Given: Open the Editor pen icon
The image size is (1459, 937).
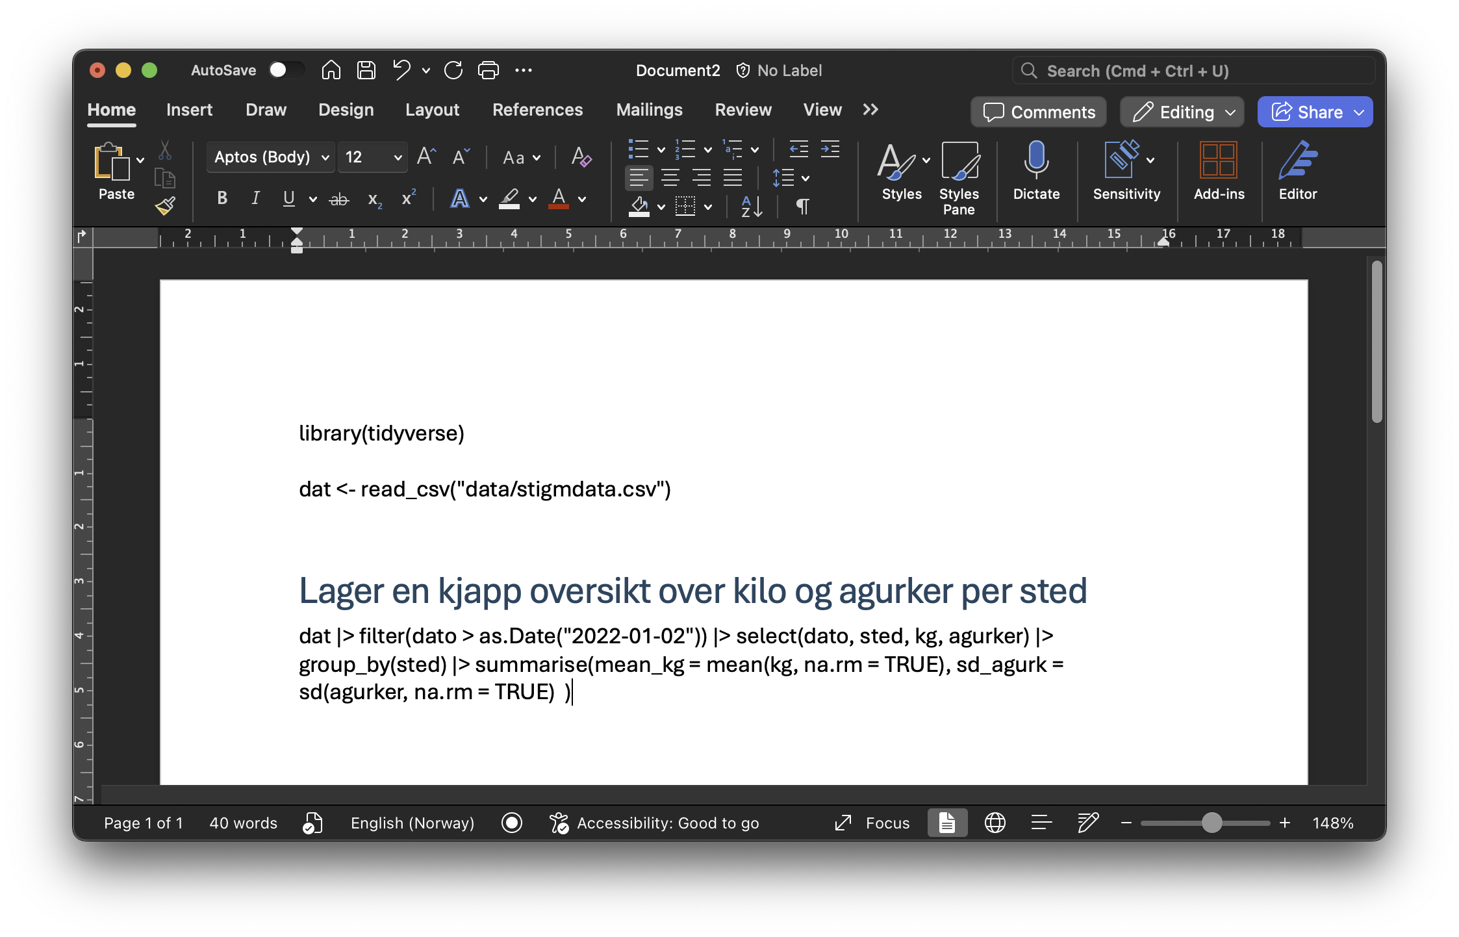Looking at the screenshot, I should click(x=1297, y=160).
